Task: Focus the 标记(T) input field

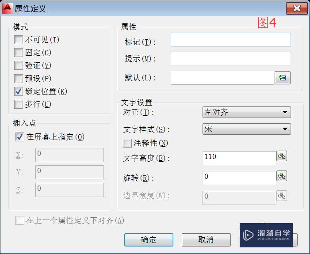Action: click(x=231, y=40)
